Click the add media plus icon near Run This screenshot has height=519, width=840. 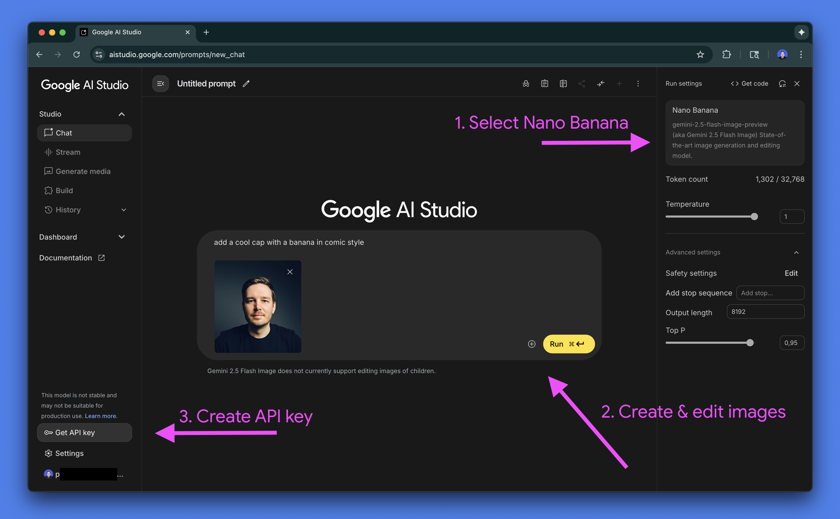click(x=532, y=344)
